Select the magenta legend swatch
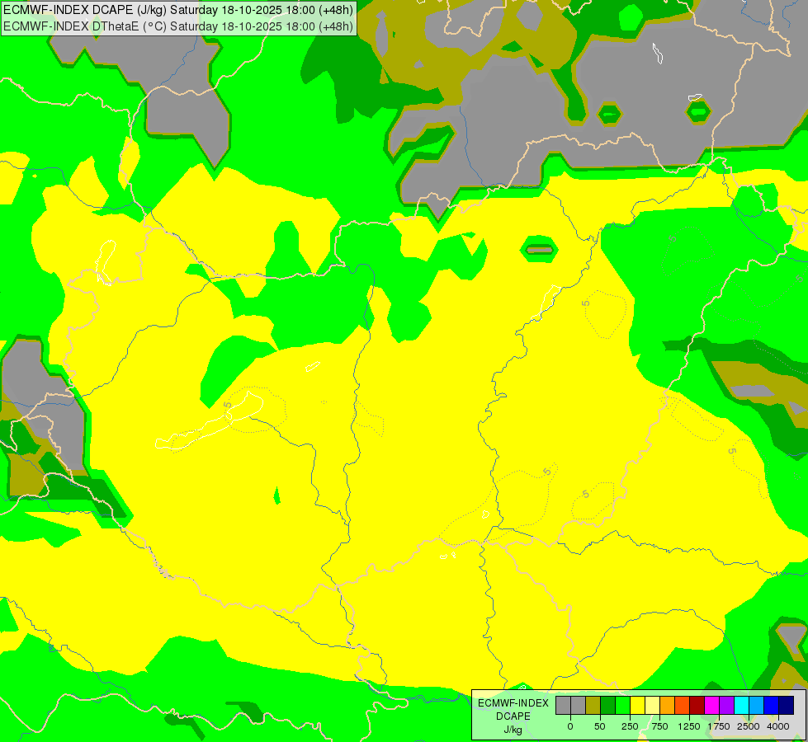808x742 pixels. point(711,705)
